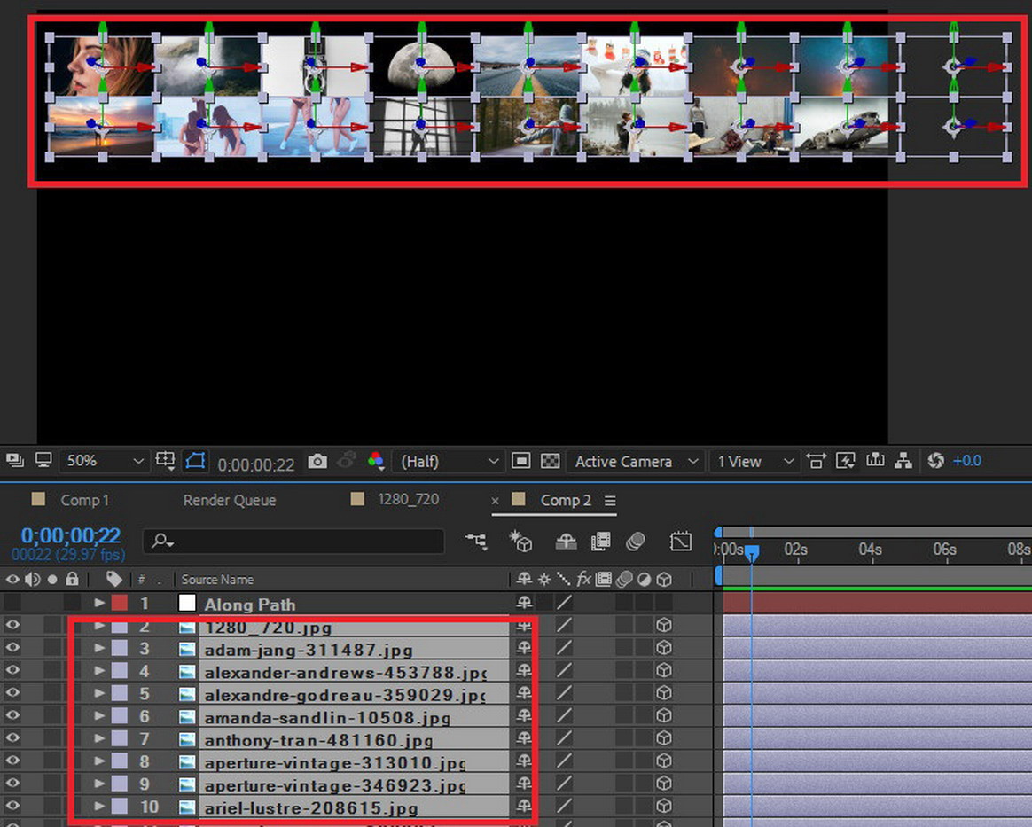1032x827 pixels.
Task: Click the exposure value +0.0
Action: [x=967, y=461]
